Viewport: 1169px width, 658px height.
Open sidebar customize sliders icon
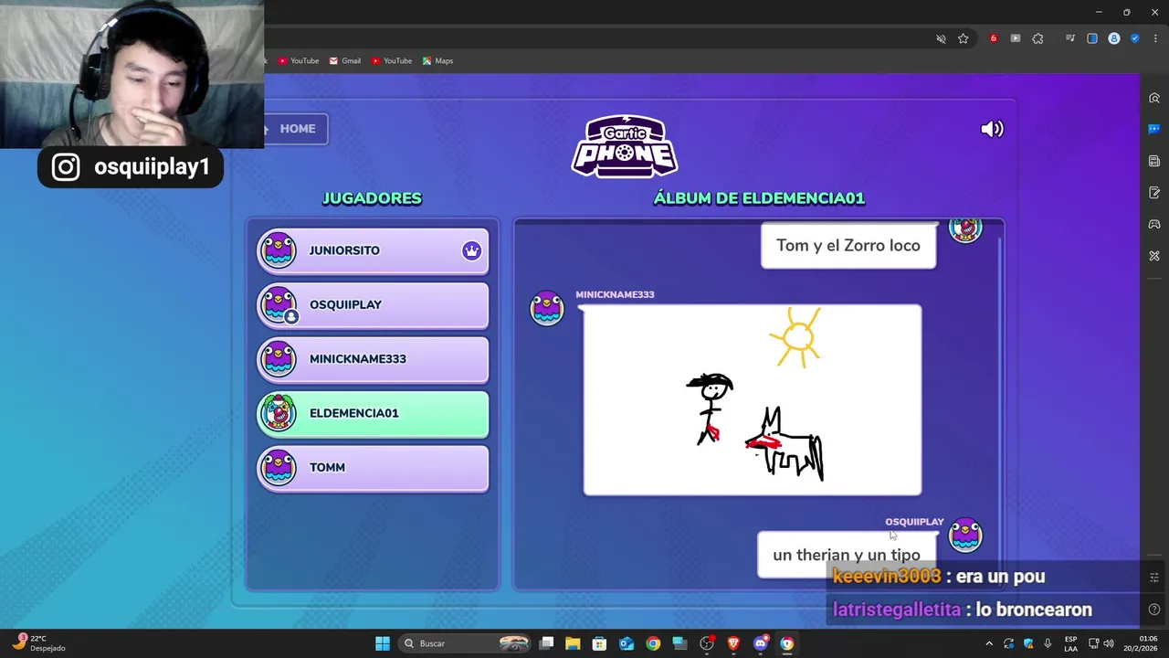[x=1154, y=578]
